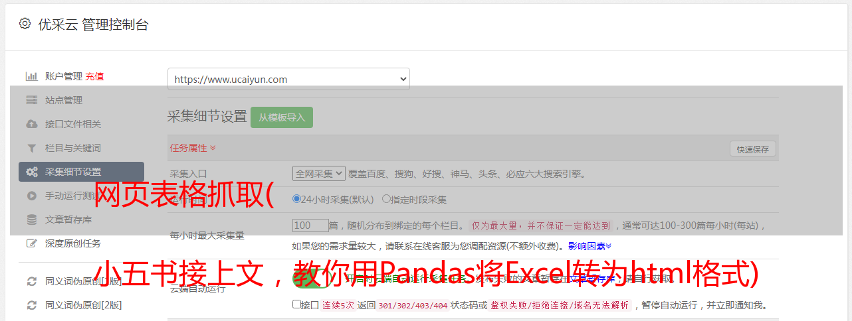
Task: Click the bar chart icon for 账户管理
Action: tap(31, 76)
